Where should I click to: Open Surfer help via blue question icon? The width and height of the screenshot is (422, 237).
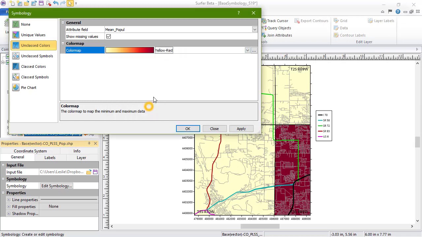tap(398, 12)
